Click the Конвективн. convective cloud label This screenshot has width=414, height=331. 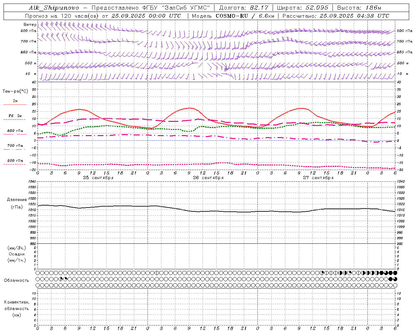16,302
